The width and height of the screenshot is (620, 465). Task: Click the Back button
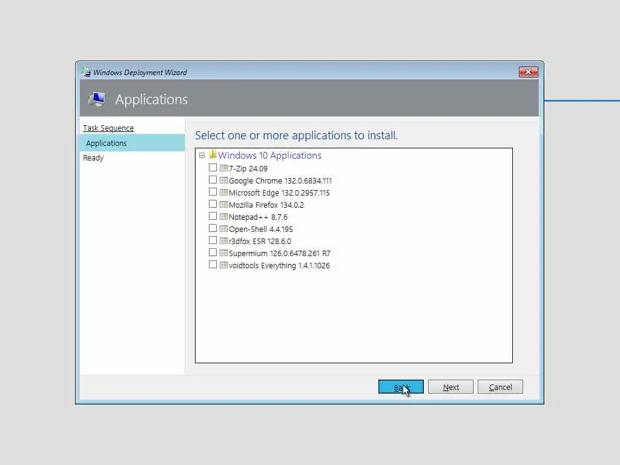coord(401,387)
